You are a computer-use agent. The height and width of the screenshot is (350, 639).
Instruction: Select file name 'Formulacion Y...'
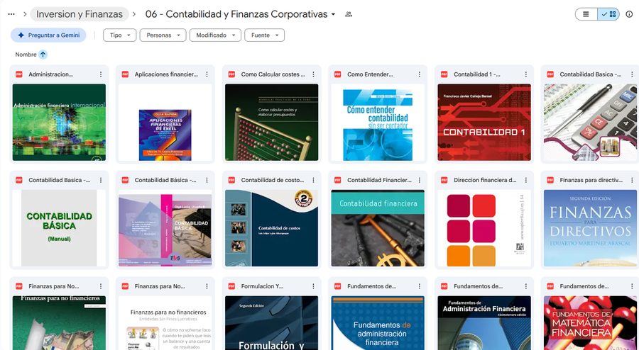[262, 286]
